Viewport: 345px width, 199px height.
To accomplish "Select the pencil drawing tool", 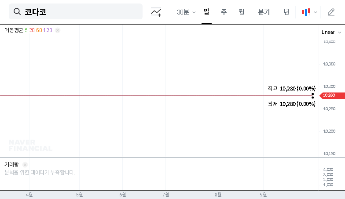I will coord(331,12).
